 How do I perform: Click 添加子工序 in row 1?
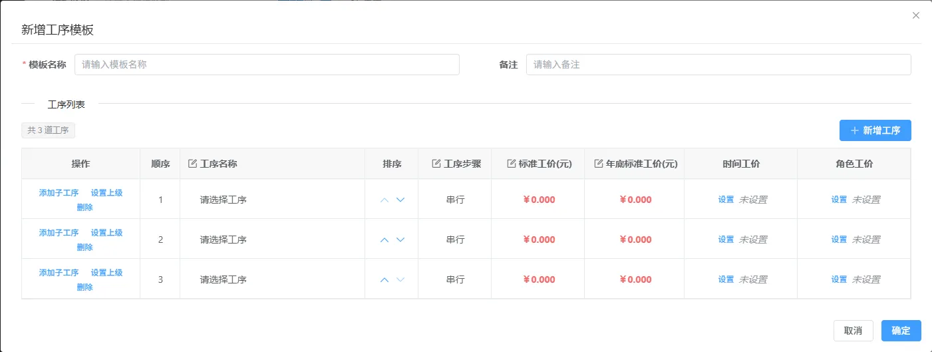(x=59, y=193)
